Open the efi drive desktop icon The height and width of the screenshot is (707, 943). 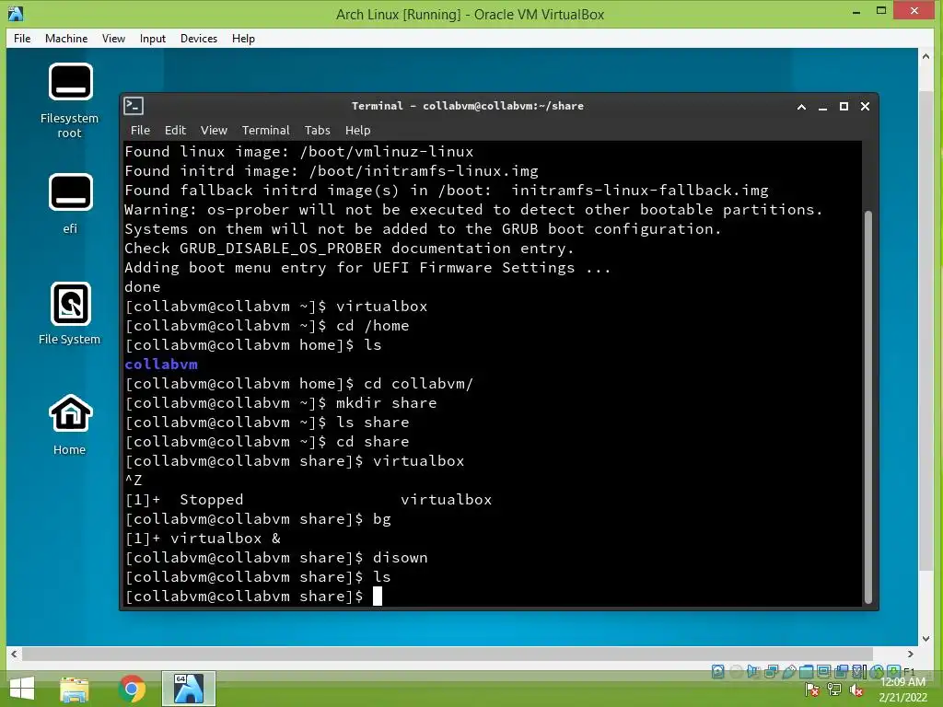(70, 203)
